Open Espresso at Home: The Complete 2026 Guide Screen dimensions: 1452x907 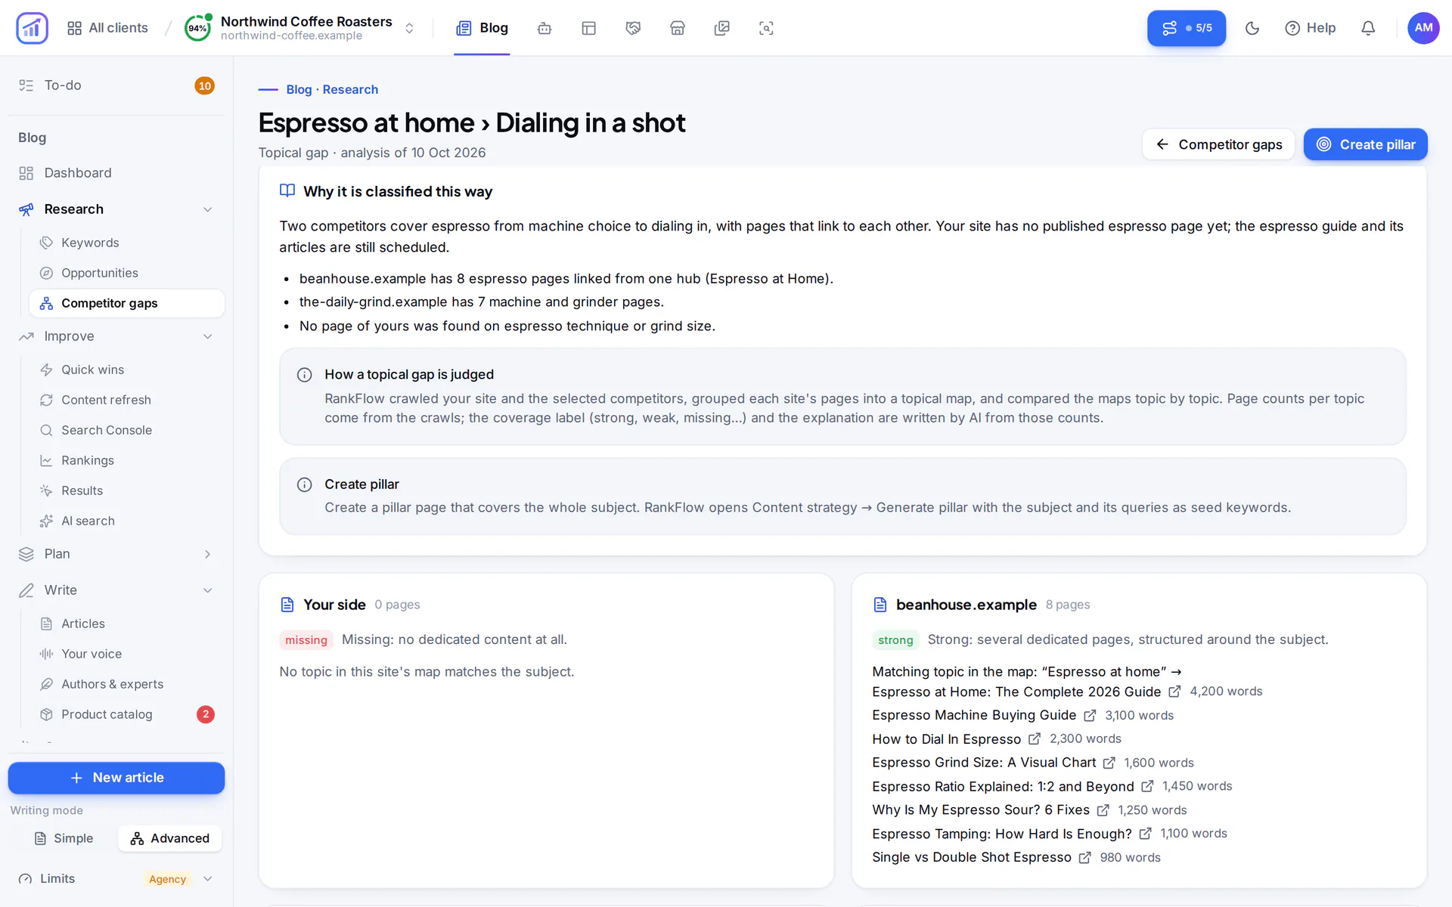point(1016,692)
